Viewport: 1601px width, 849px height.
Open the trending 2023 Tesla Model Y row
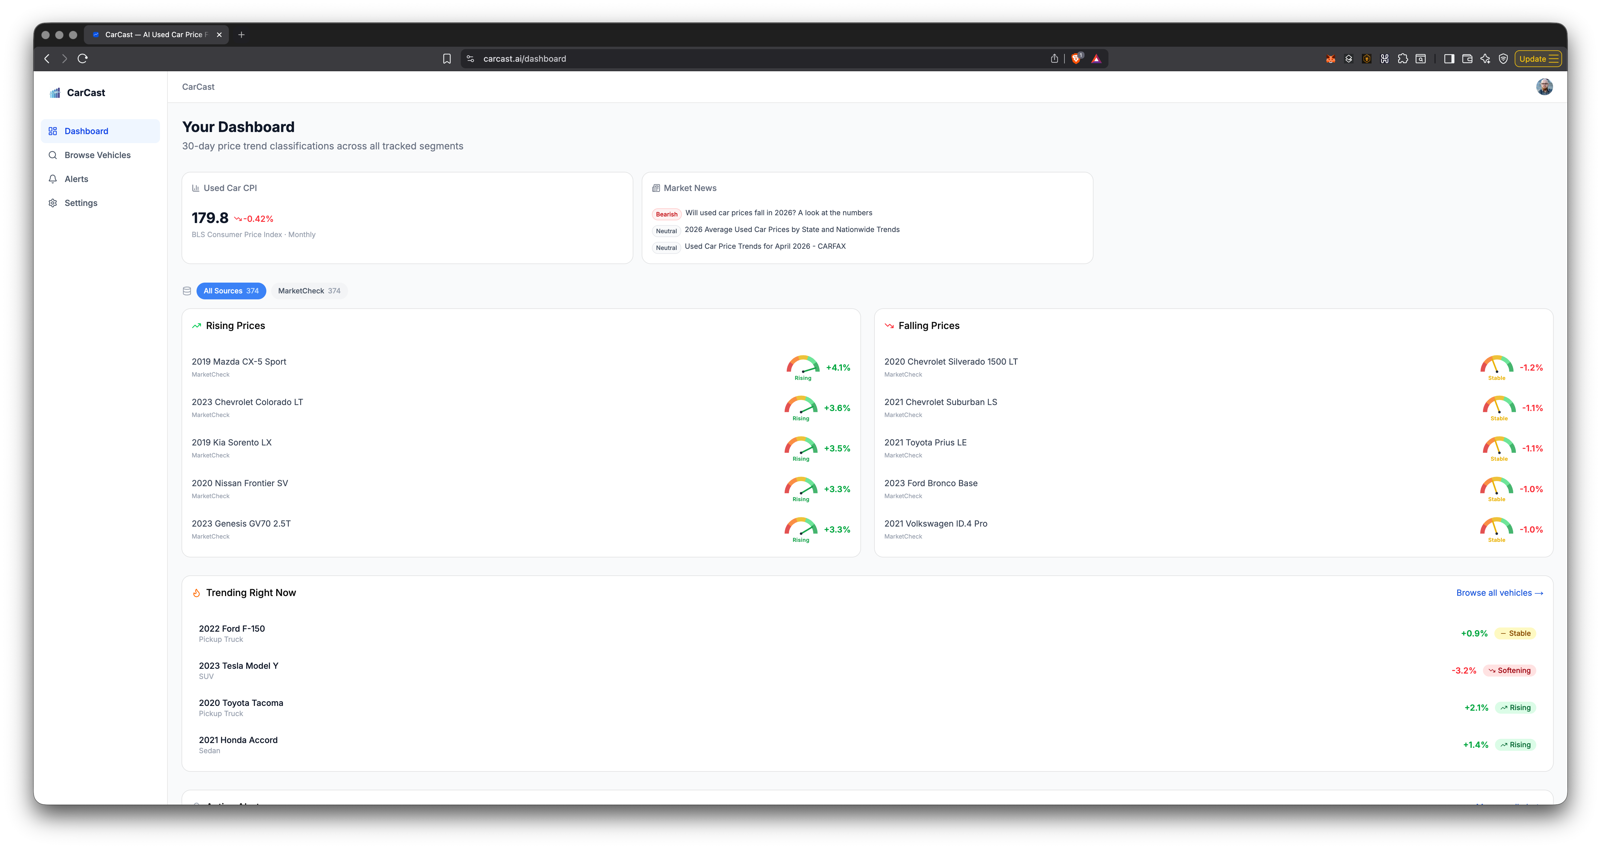coord(868,671)
